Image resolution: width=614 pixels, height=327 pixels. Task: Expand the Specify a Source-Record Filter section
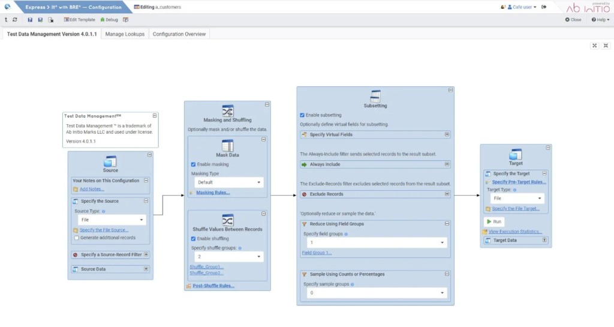point(146,254)
